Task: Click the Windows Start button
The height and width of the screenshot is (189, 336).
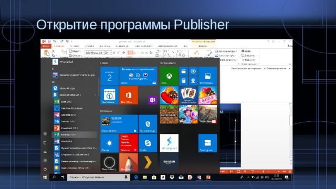Action: 45,177
